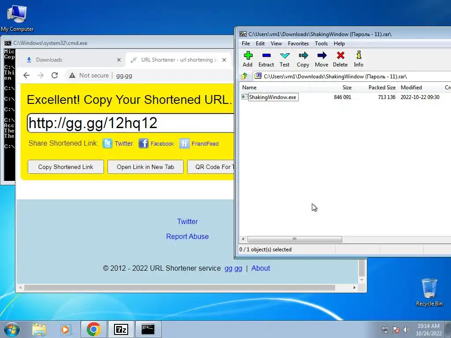Switch to the Downloads tab in Chrome
This screenshot has width=451, height=338.
pyautogui.click(x=71, y=60)
